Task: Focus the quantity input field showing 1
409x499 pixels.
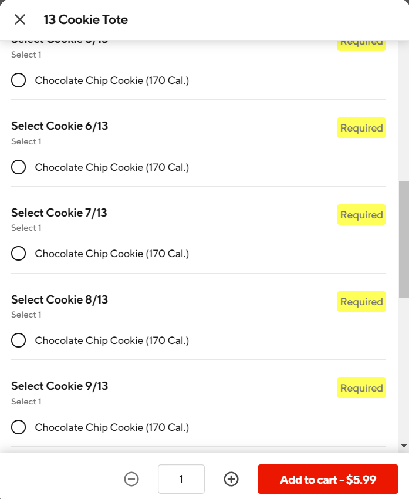Action: 181,479
